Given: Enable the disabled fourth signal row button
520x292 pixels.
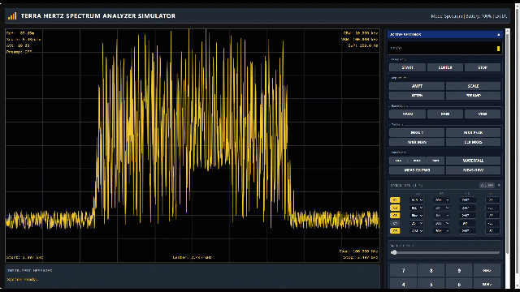Looking at the screenshot, I should [x=395, y=224].
